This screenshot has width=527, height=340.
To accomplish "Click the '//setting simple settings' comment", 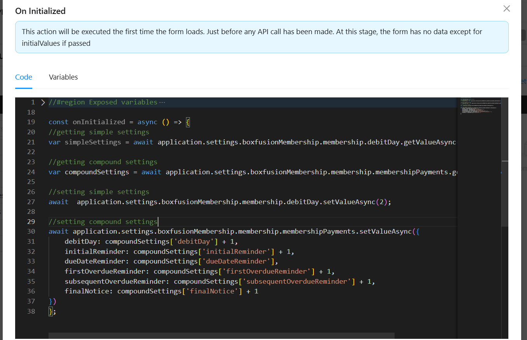I will coord(99,192).
